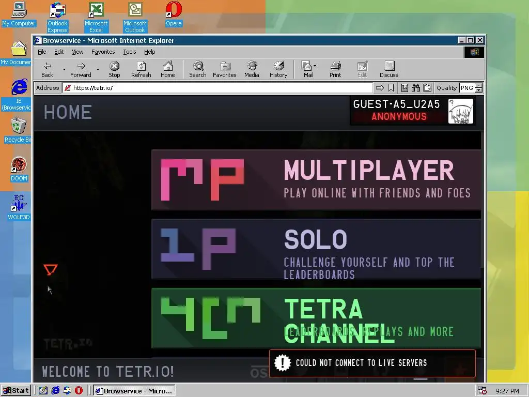The image size is (529, 397).
Task: Stop the page loading
Action: click(114, 70)
